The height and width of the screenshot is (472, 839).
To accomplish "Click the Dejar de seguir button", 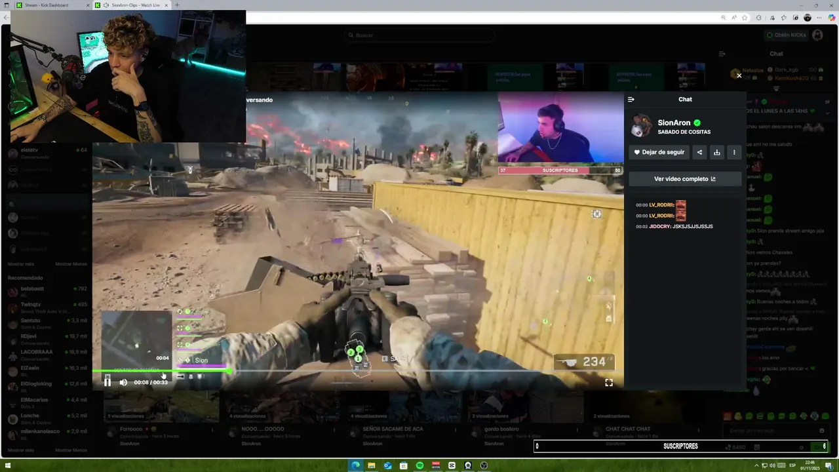I will point(659,152).
